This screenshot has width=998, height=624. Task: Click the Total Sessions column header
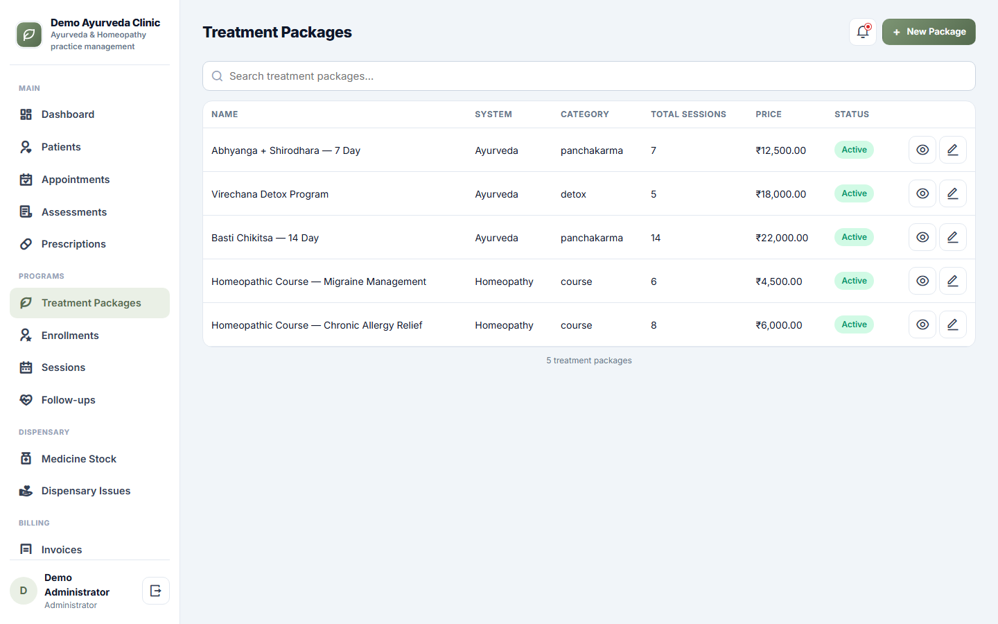coord(688,114)
